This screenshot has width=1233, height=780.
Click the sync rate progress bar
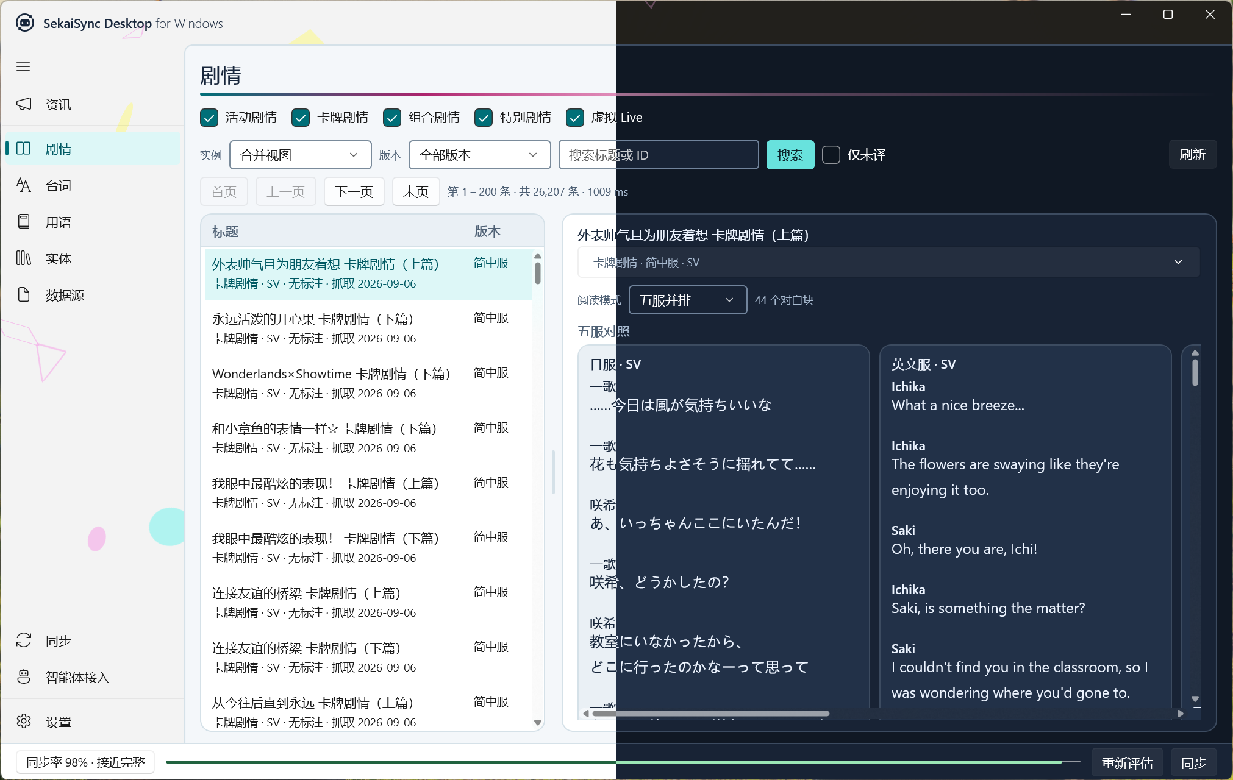tap(623, 762)
